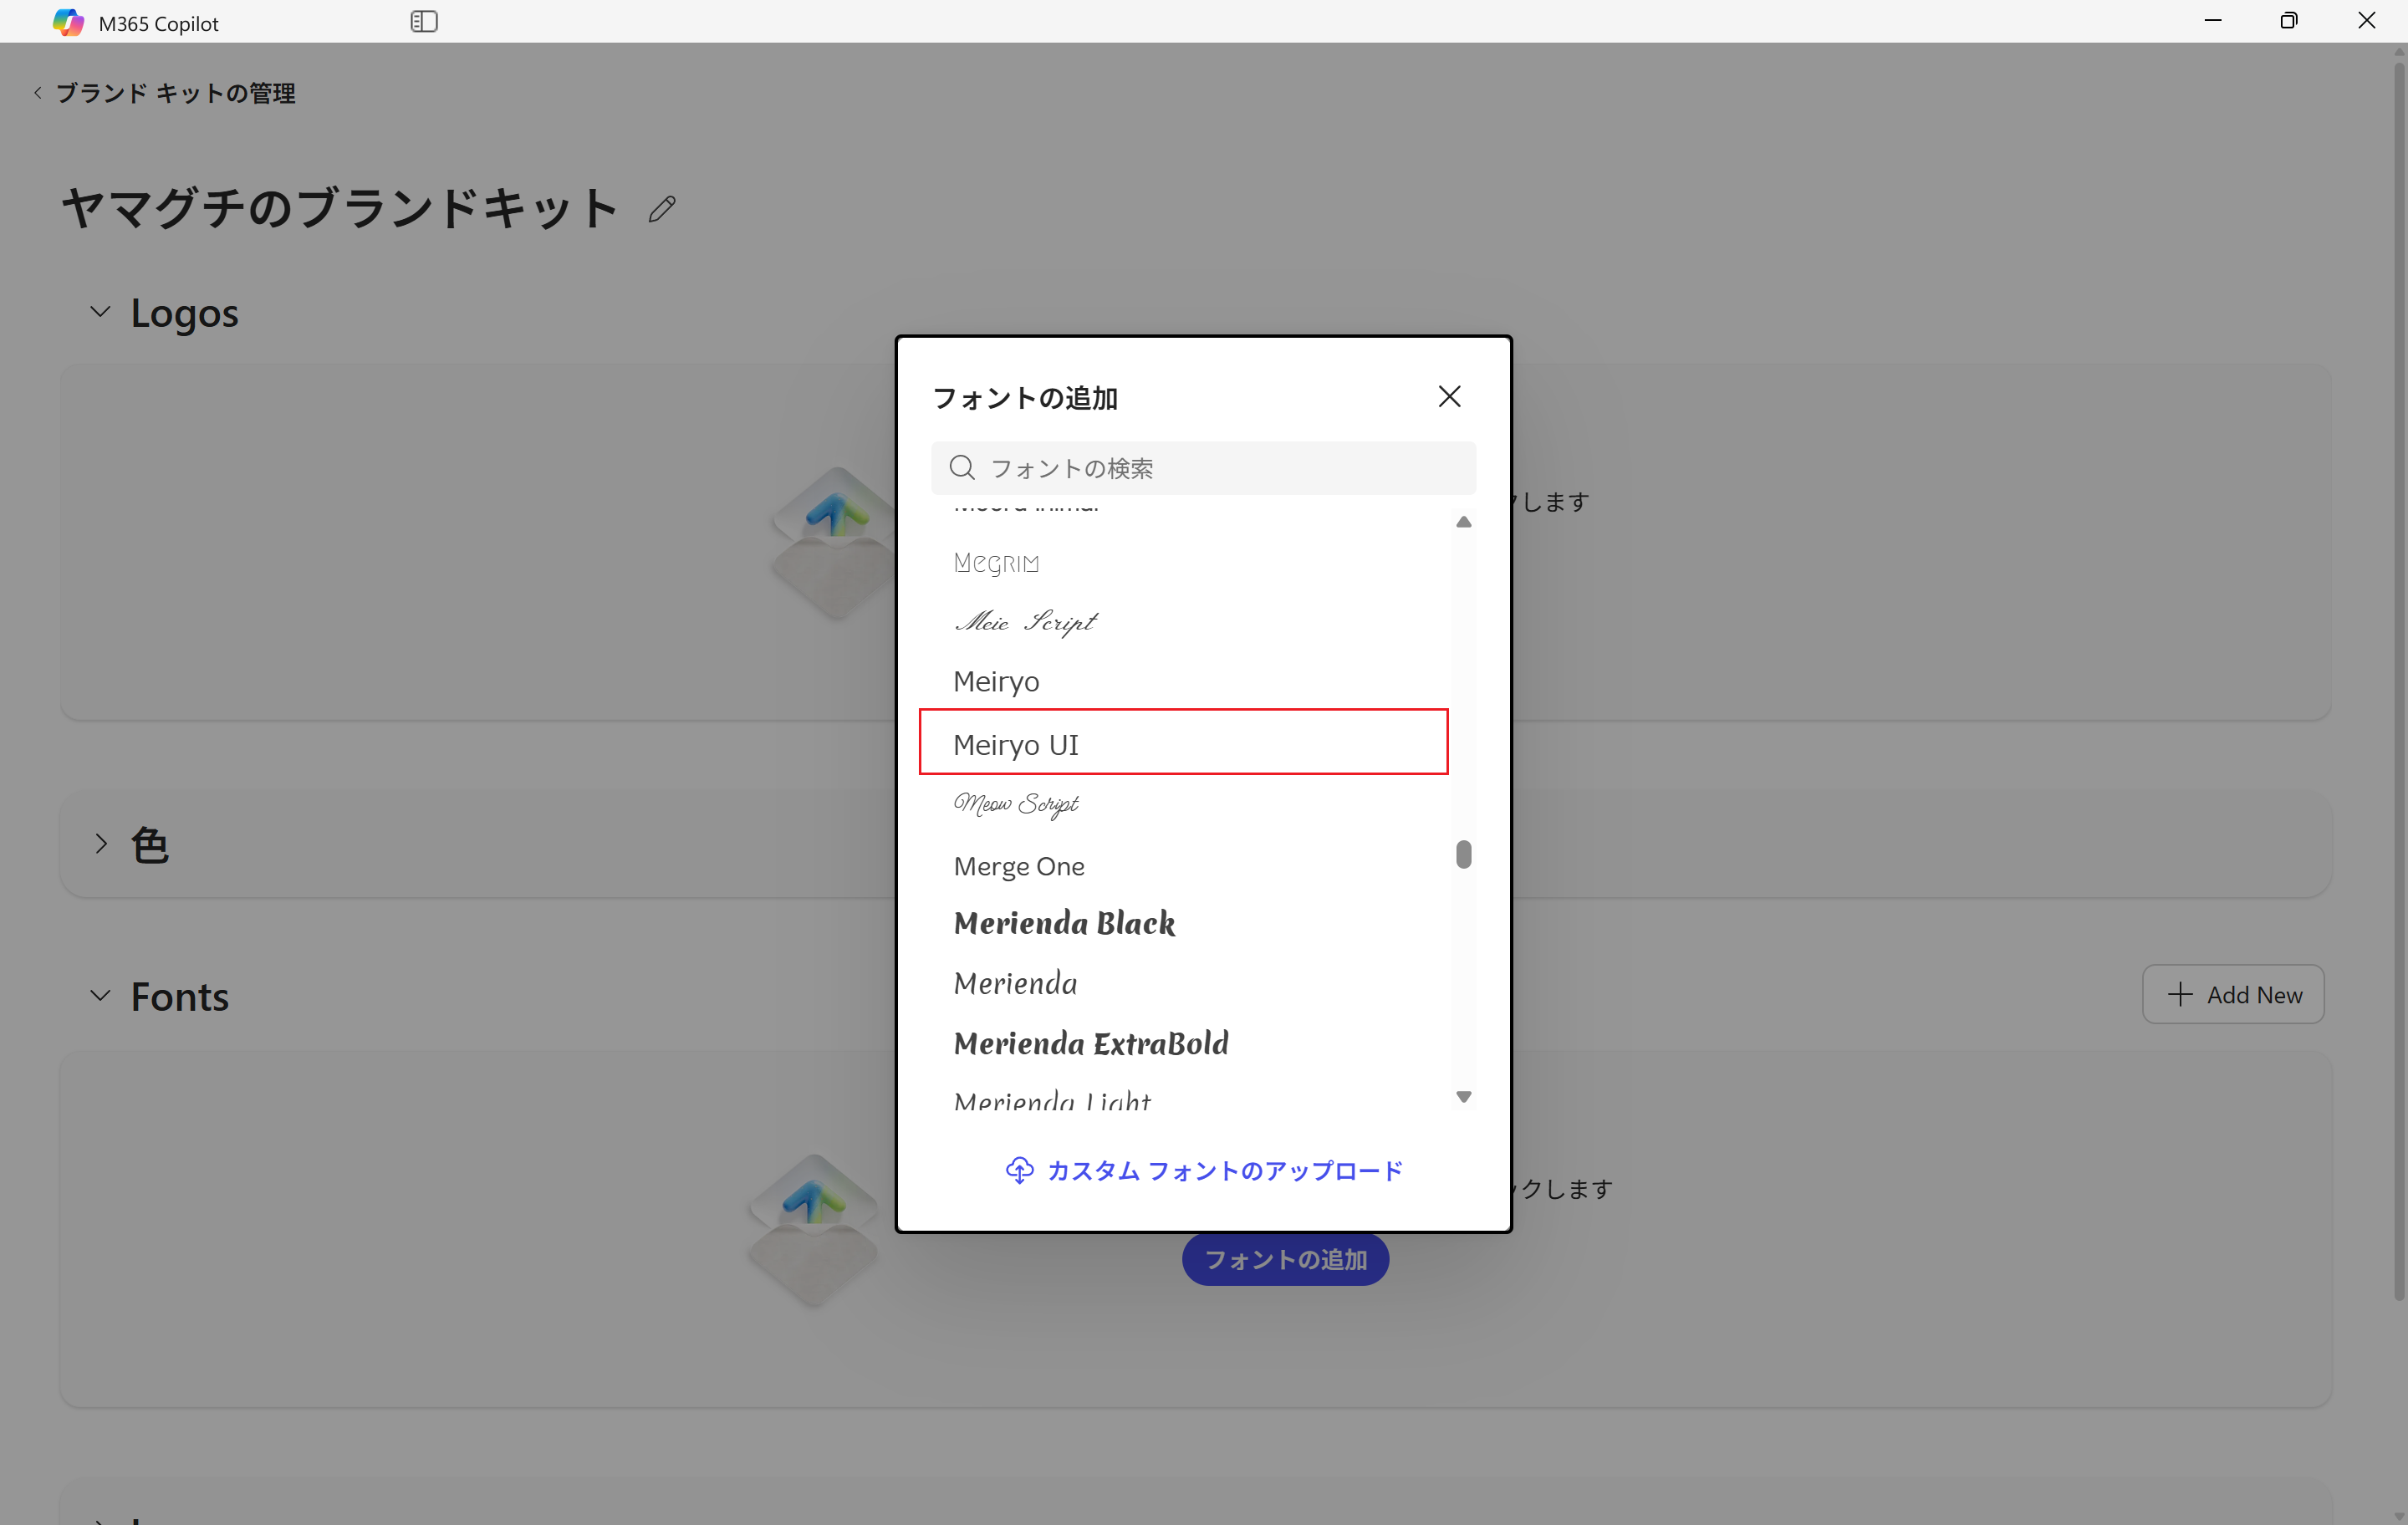Toggle the sidebar panel icon in title bar
Screen dimensions: 2408x1525
click(x=424, y=21)
